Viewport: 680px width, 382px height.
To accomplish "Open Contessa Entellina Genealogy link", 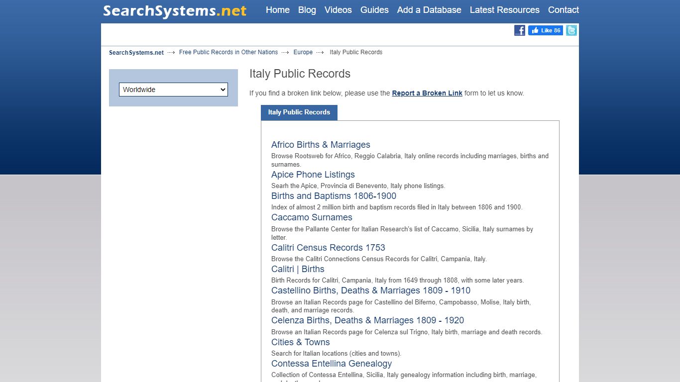I will click(x=332, y=364).
